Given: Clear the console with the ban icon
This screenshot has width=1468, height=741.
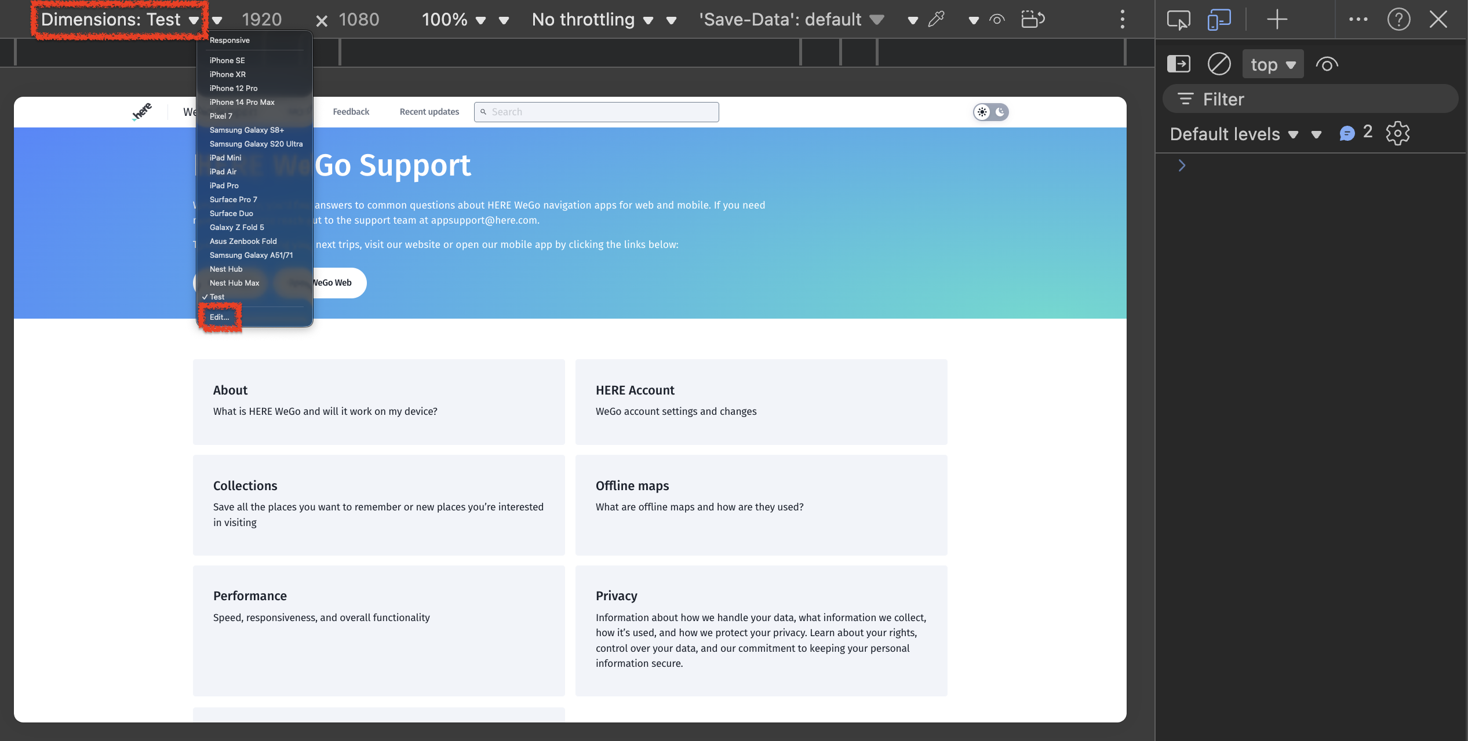Looking at the screenshot, I should pos(1219,64).
